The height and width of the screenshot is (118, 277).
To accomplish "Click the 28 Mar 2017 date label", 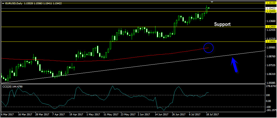I will tap(42, 115).
